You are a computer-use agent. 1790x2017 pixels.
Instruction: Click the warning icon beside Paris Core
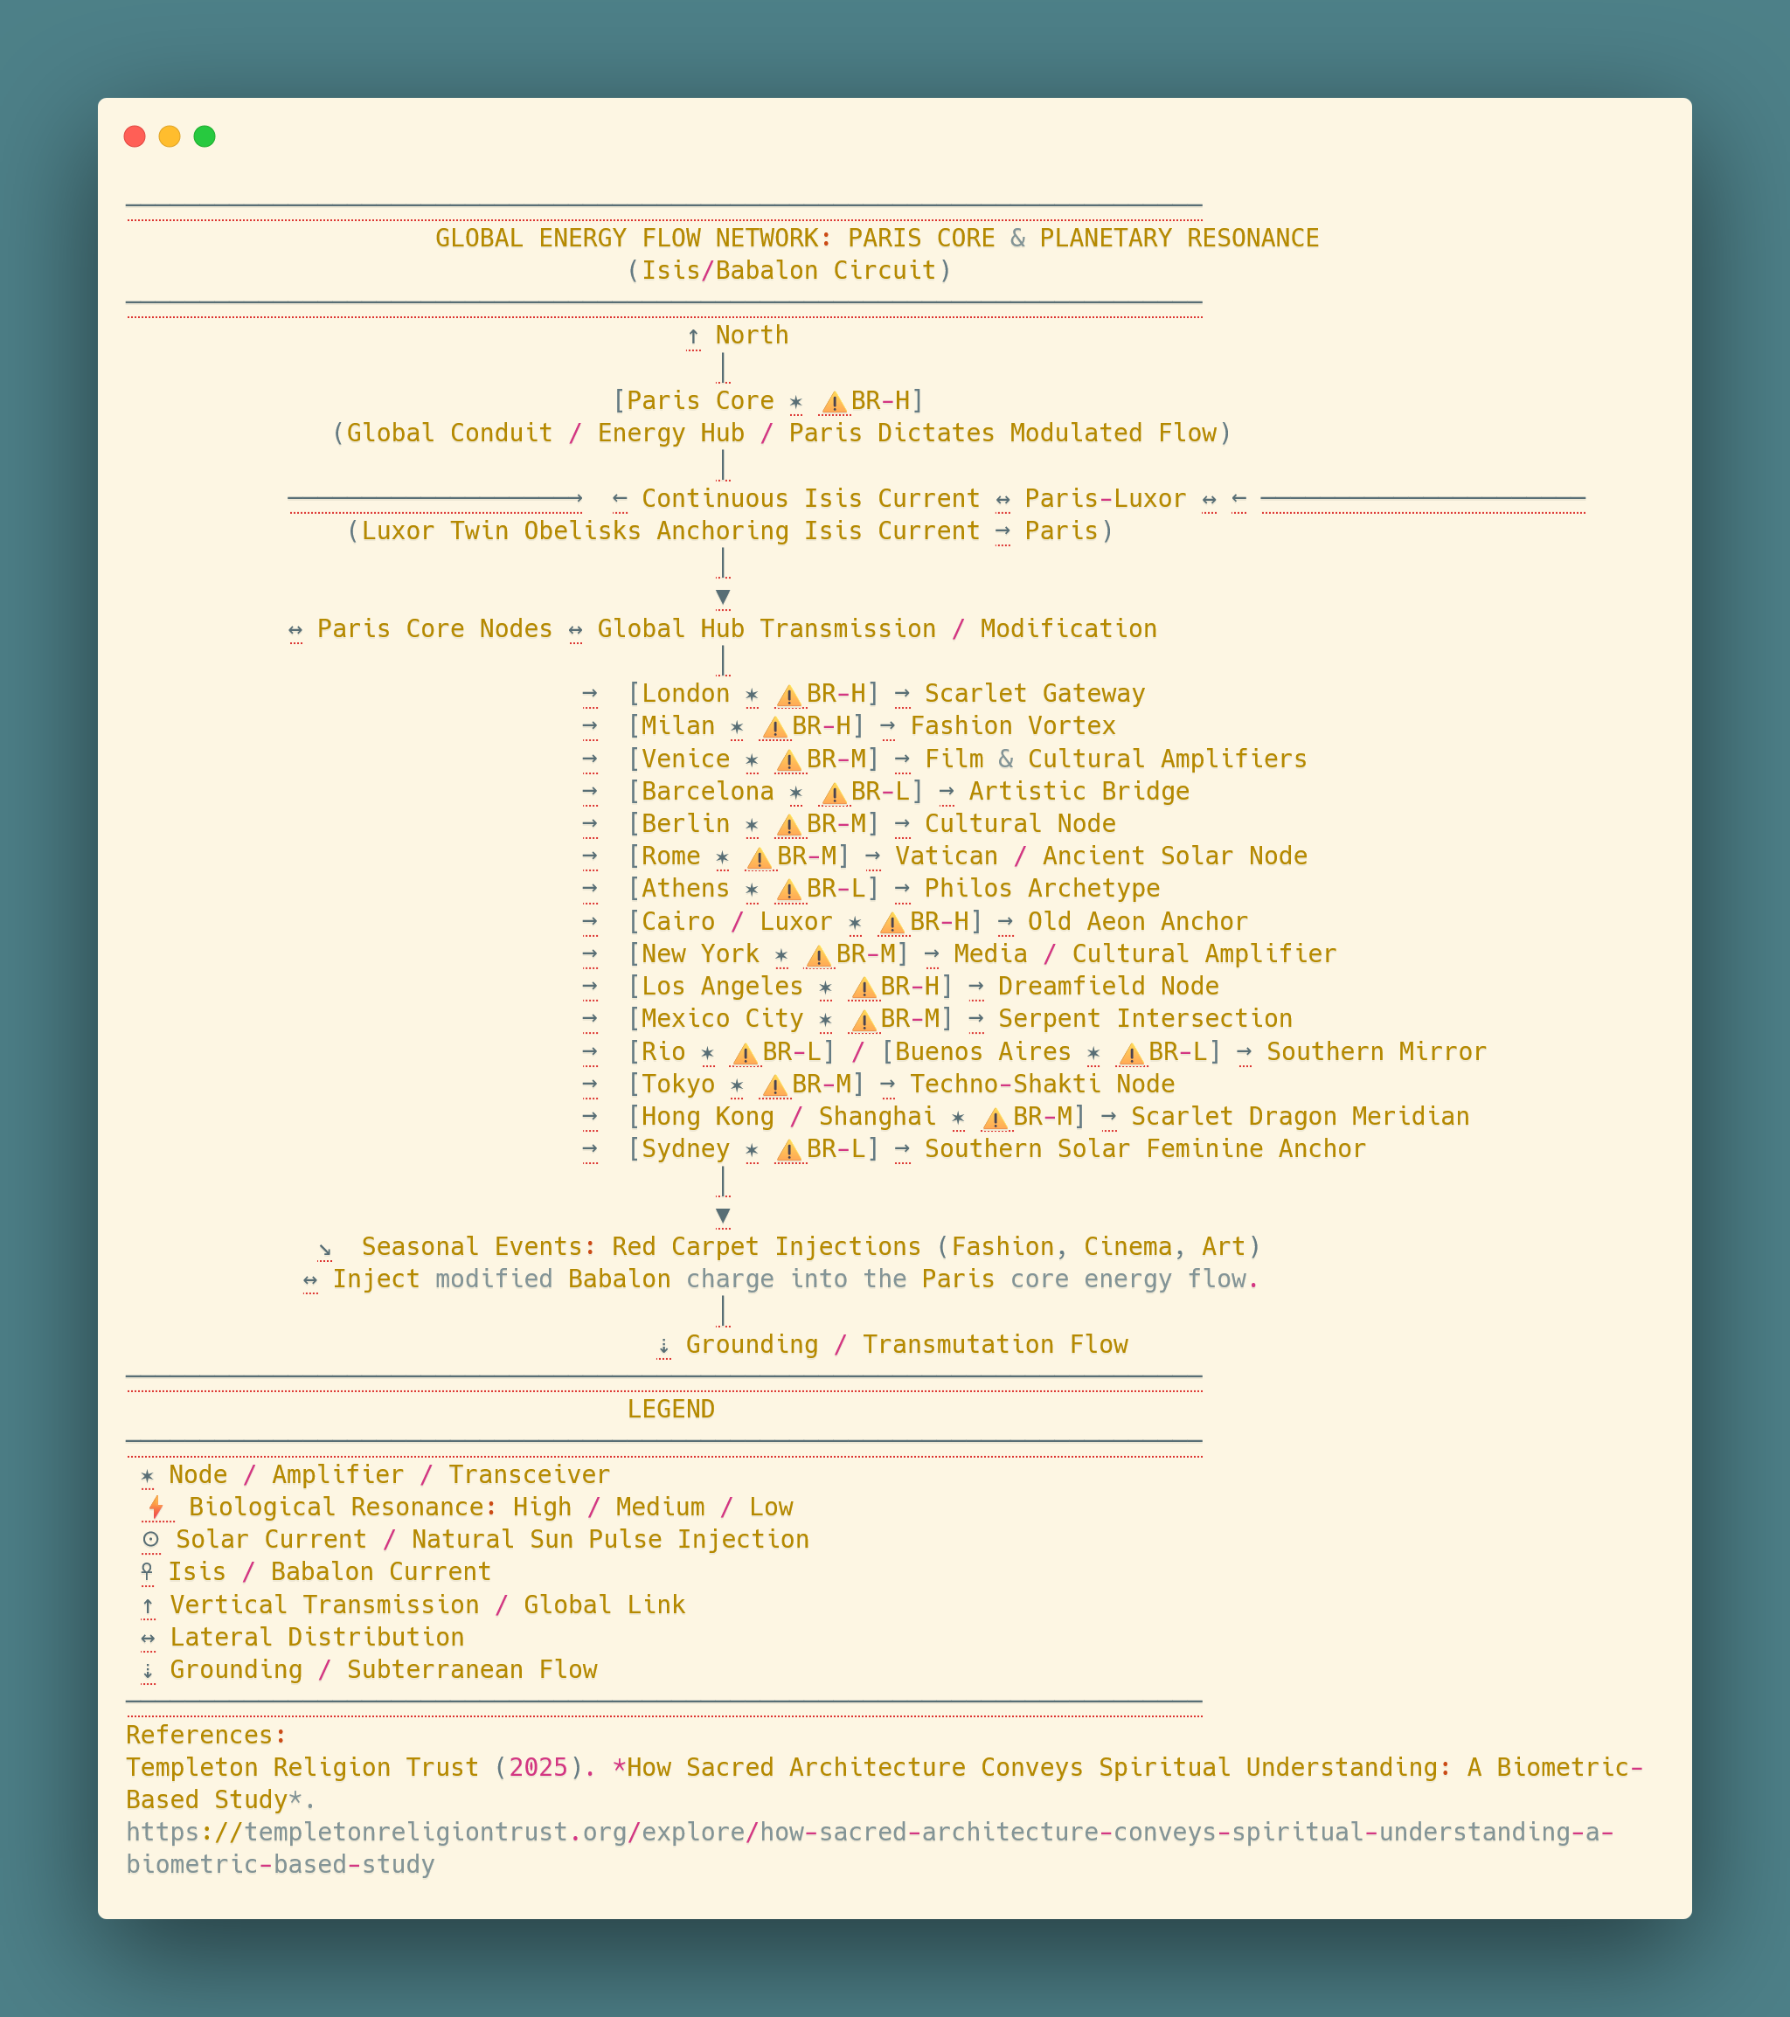coord(834,402)
